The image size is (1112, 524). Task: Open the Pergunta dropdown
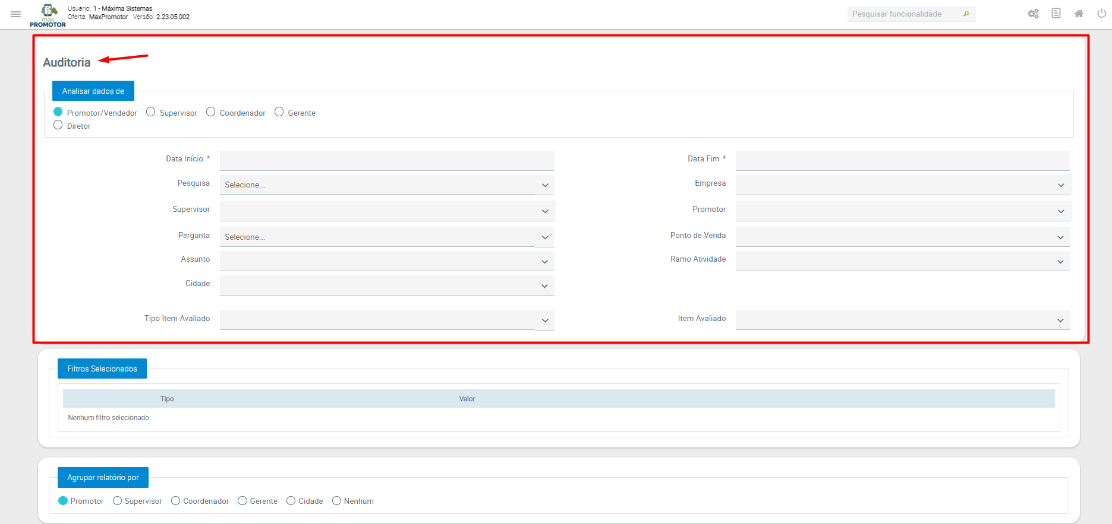387,237
